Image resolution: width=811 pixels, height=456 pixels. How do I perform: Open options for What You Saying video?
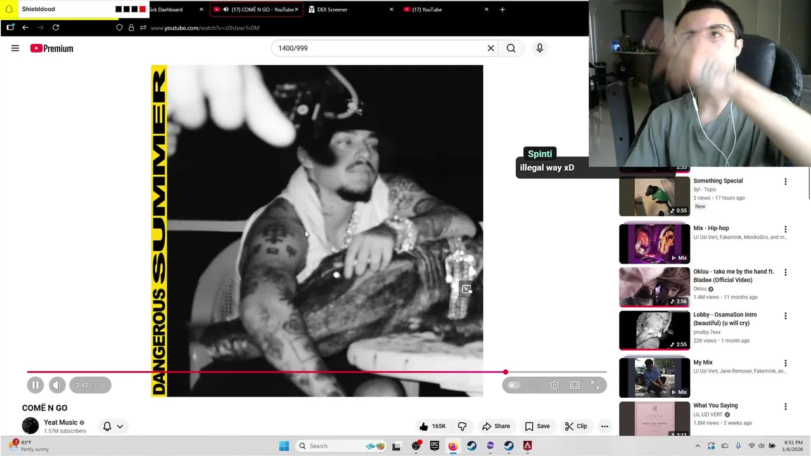tap(786, 407)
